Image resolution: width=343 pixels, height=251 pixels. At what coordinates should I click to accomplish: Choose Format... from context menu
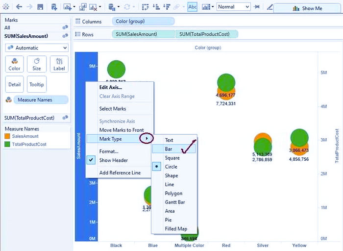120,151
